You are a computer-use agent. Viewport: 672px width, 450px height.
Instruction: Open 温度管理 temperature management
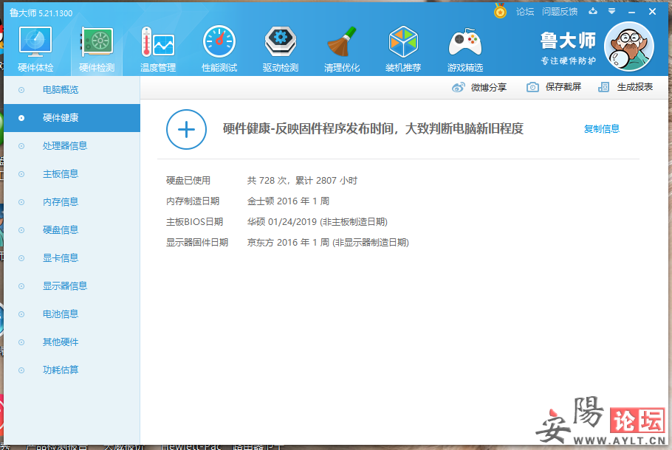(158, 49)
